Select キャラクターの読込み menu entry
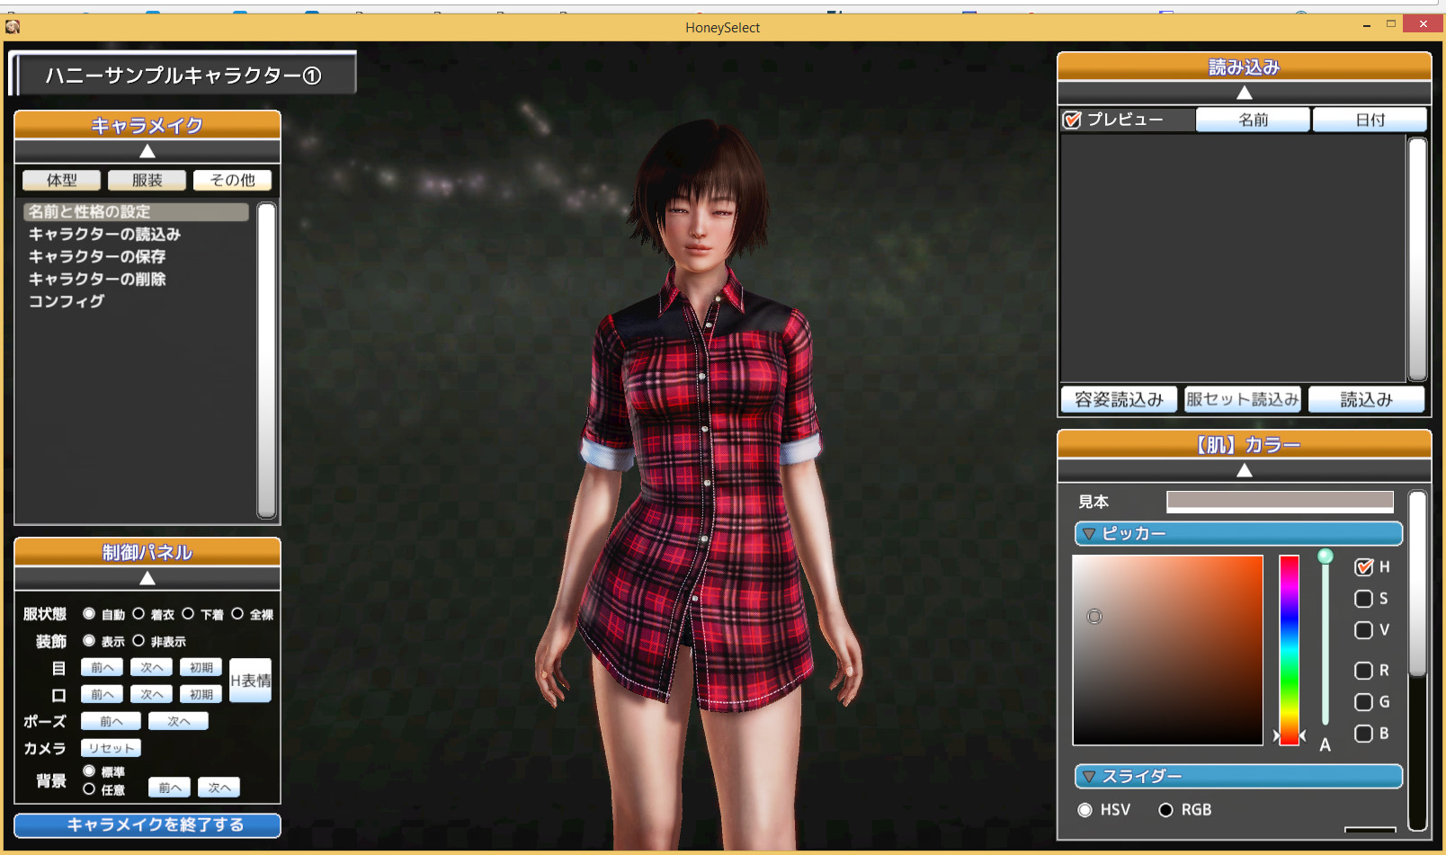This screenshot has width=1446, height=855. 104,234
